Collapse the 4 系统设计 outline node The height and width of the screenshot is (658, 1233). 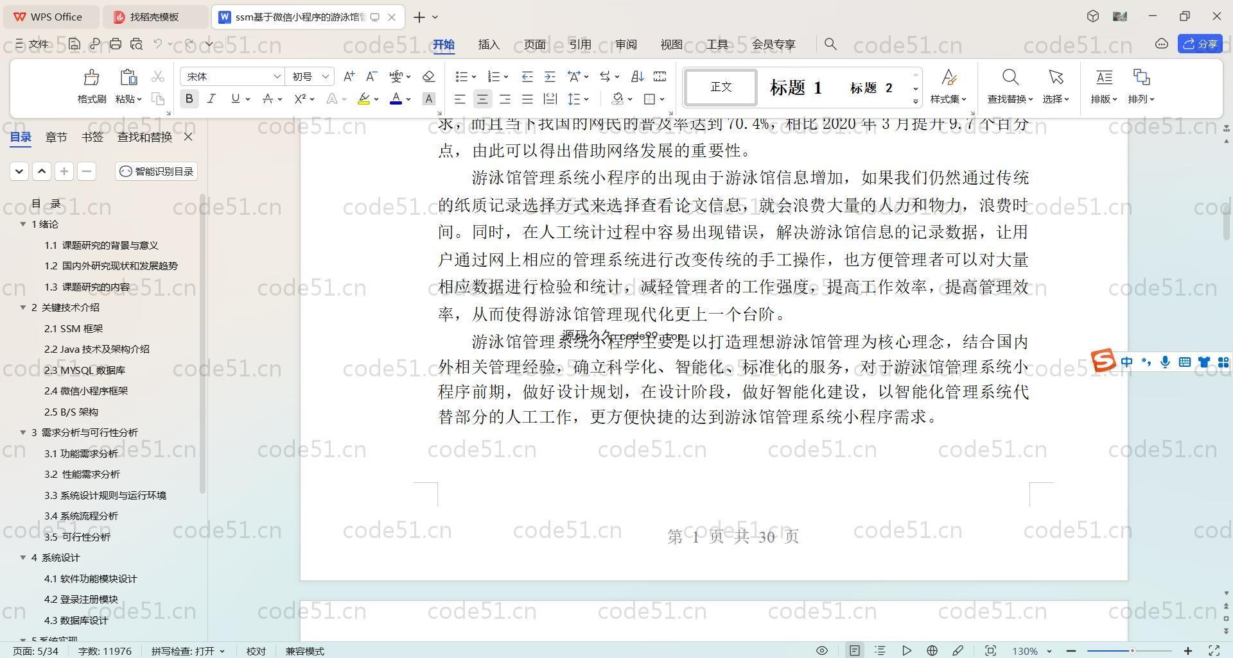[x=23, y=557]
